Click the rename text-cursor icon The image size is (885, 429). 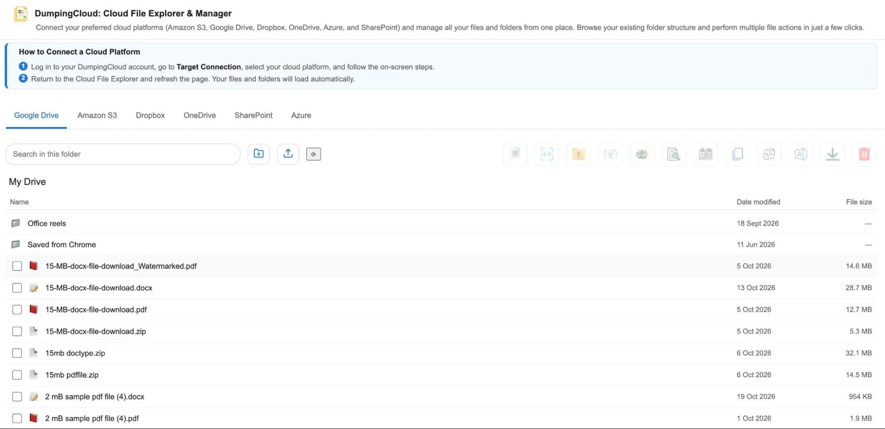[x=801, y=154]
